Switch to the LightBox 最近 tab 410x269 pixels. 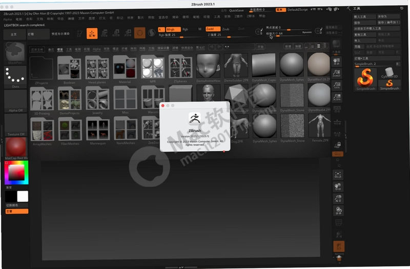click(x=51, y=49)
